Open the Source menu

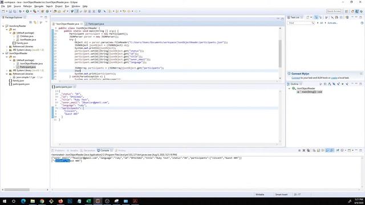[x=17, y=6]
